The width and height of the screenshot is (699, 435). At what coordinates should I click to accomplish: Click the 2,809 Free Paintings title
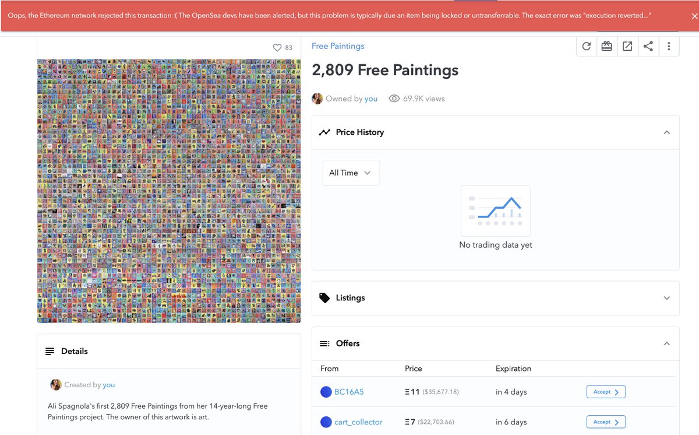(x=385, y=70)
